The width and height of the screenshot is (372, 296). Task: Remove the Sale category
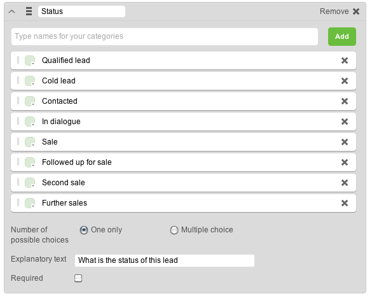coord(345,142)
